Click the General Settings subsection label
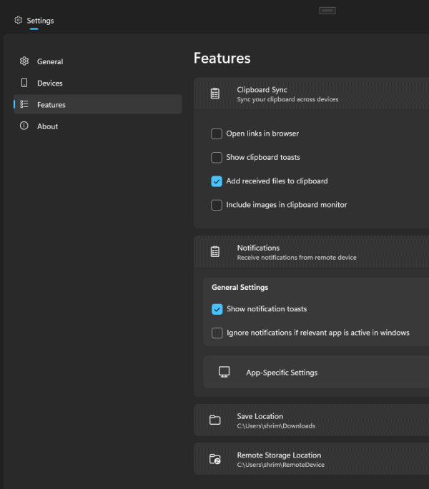 240,287
